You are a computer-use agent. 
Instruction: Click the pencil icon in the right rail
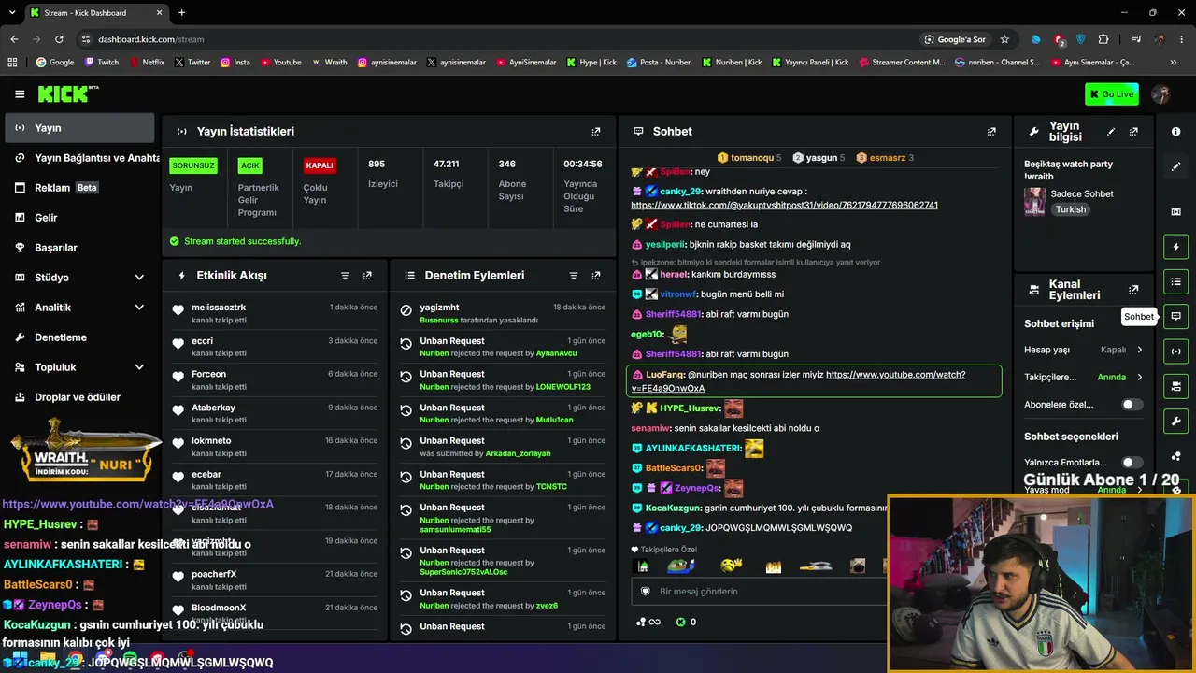point(1176,166)
